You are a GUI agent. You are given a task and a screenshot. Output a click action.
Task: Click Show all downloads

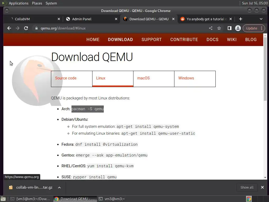click(x=247, y=187)
